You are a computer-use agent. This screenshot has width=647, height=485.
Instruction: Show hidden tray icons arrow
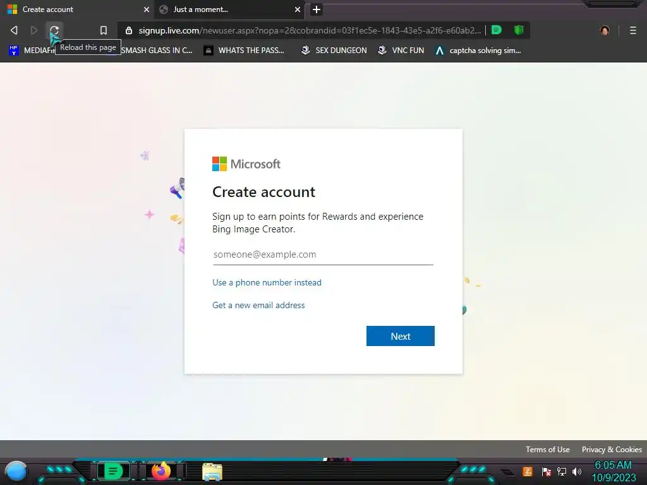point(508,472)
